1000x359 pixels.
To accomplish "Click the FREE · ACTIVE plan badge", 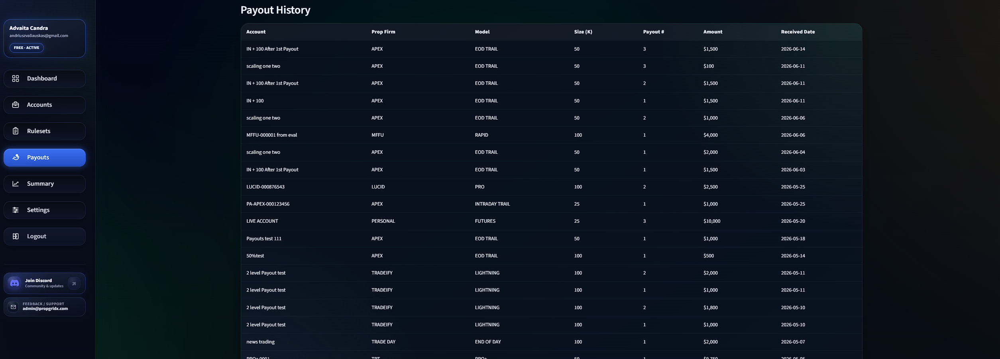I will coord(27,48).
